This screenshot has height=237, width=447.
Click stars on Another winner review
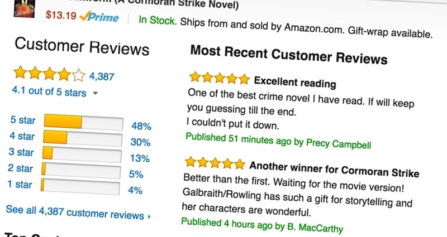pyautogui.click(x=215, y=163)
